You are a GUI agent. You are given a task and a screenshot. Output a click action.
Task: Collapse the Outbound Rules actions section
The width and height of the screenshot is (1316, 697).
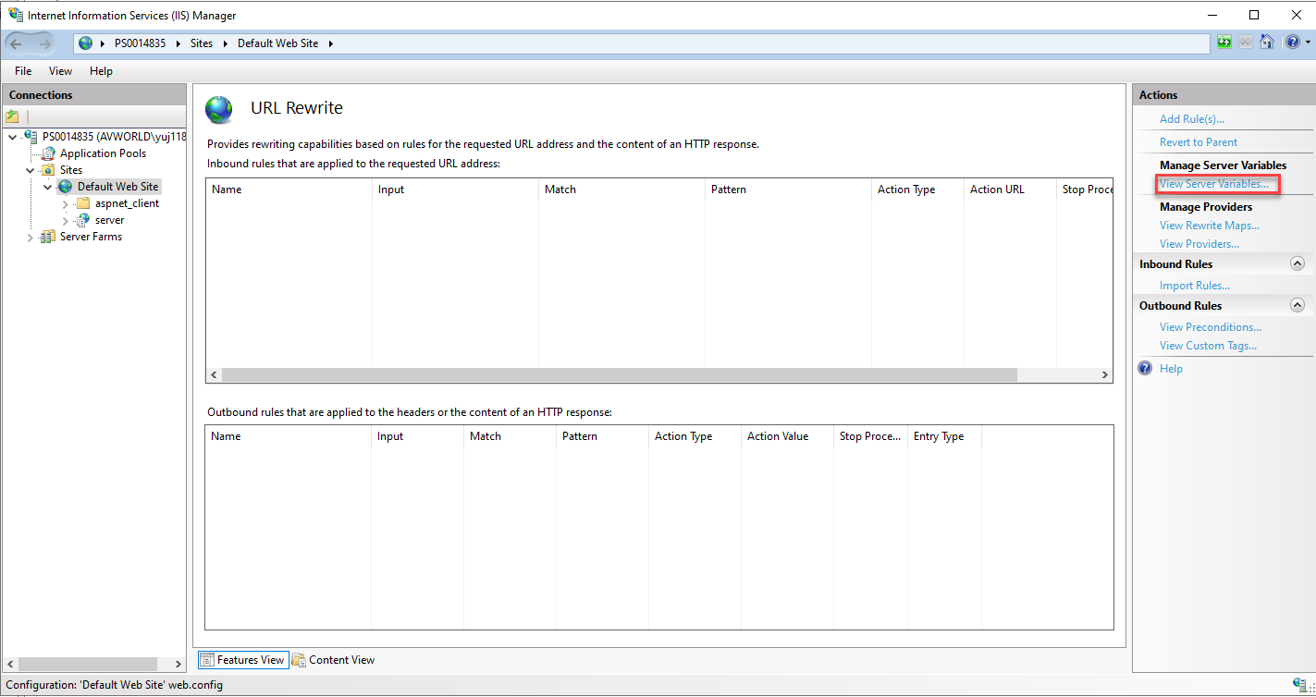1298,305
